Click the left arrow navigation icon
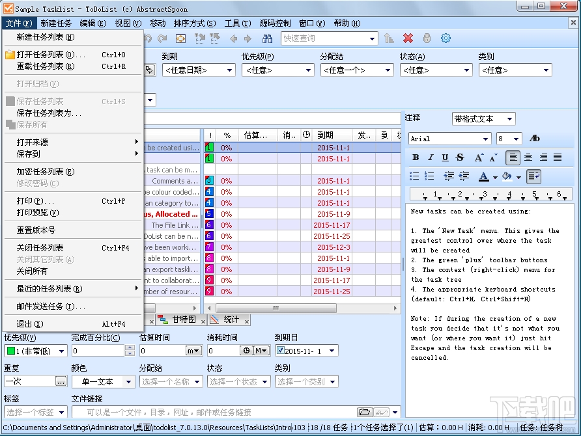Image resolution: width=581 pixels, height=436 pixels. (x=233, y=38)
